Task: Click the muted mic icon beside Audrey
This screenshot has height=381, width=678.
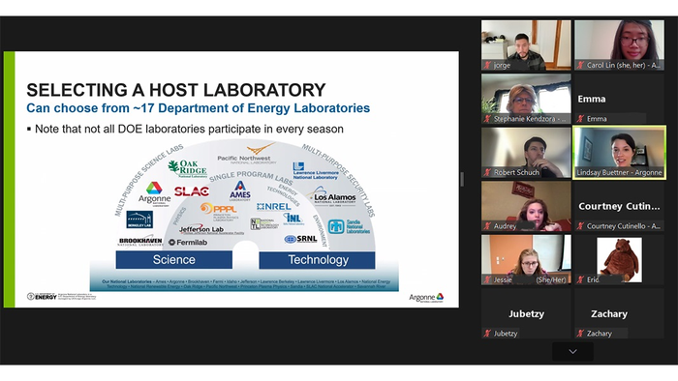Action: pyautogui.click(x=487, y=225)
